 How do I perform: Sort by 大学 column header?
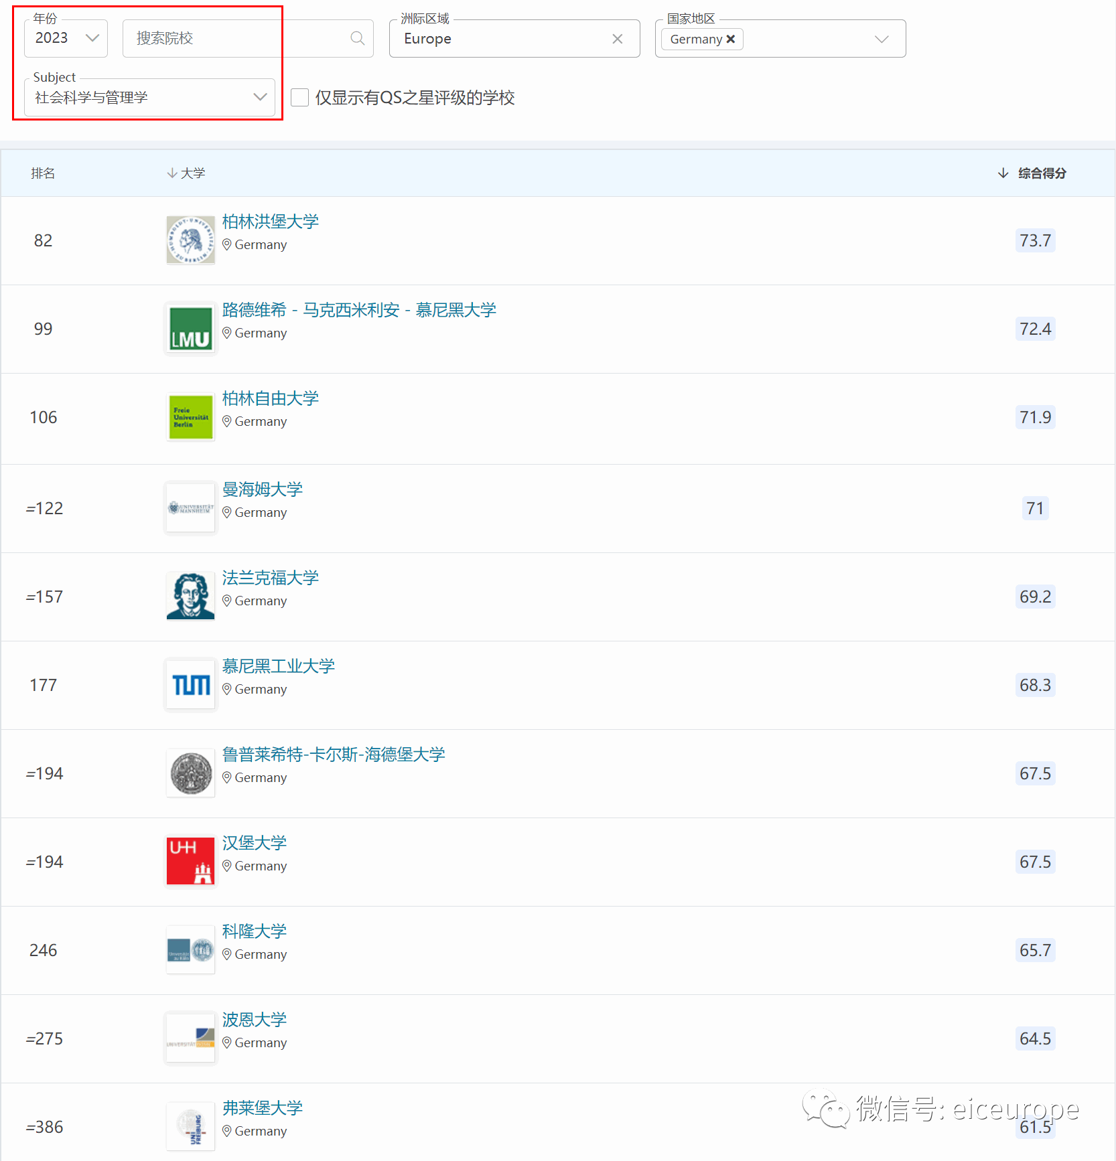click(186, 173)
